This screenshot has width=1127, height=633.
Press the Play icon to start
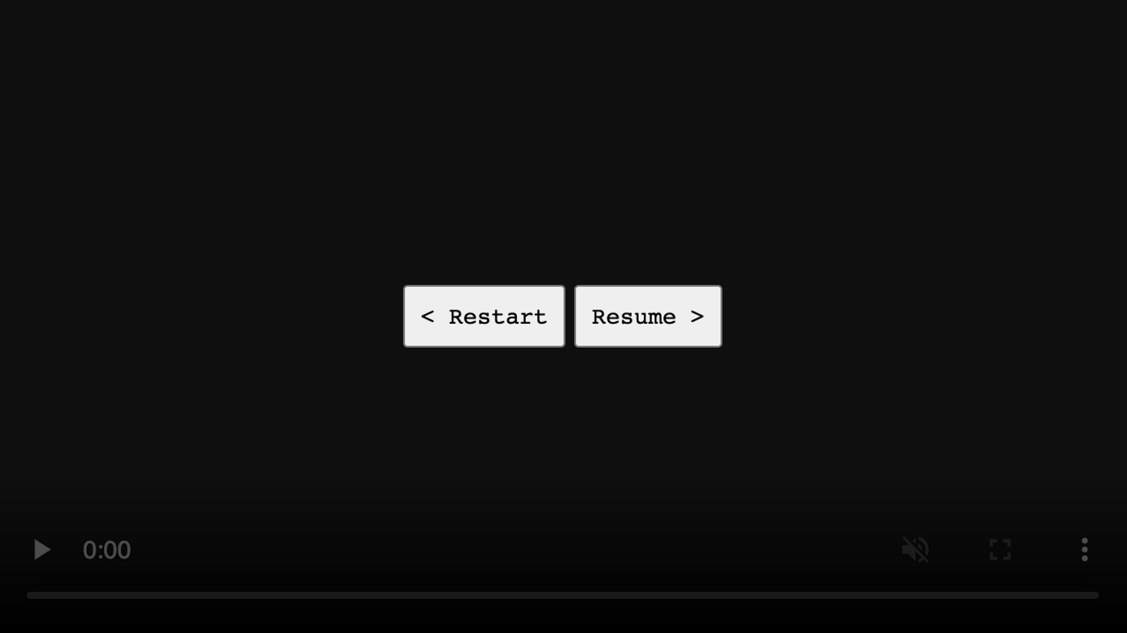tap(42, 549)
